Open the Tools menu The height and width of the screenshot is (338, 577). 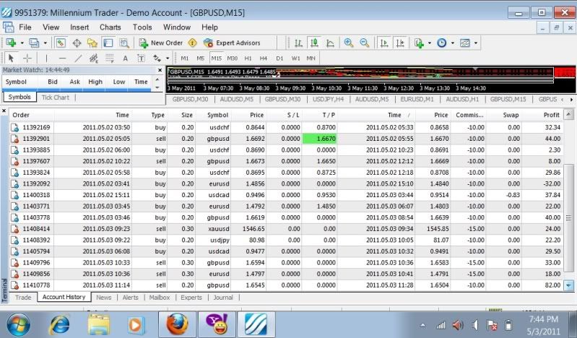(142, 27)
